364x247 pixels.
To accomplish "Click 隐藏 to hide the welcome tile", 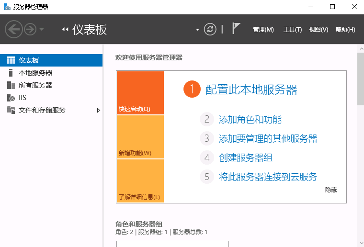I will click(331, 190).
